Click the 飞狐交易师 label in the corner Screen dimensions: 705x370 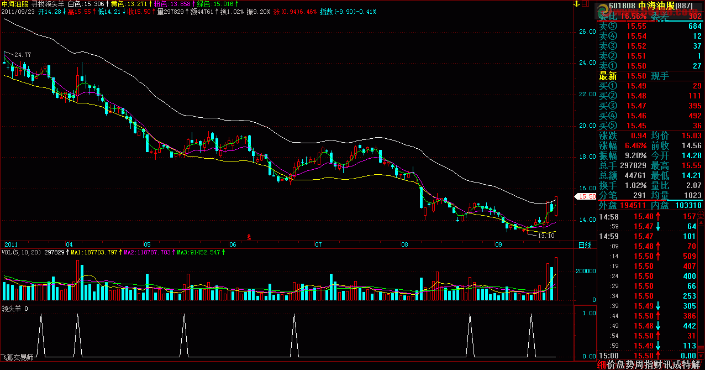pos(17,358)
